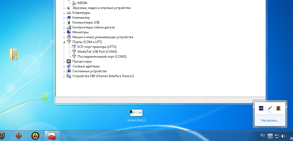Click the Мониторы monitor icon
This screenshot has width=293, height=141.
pyautogui.click(x=69, y=32)
